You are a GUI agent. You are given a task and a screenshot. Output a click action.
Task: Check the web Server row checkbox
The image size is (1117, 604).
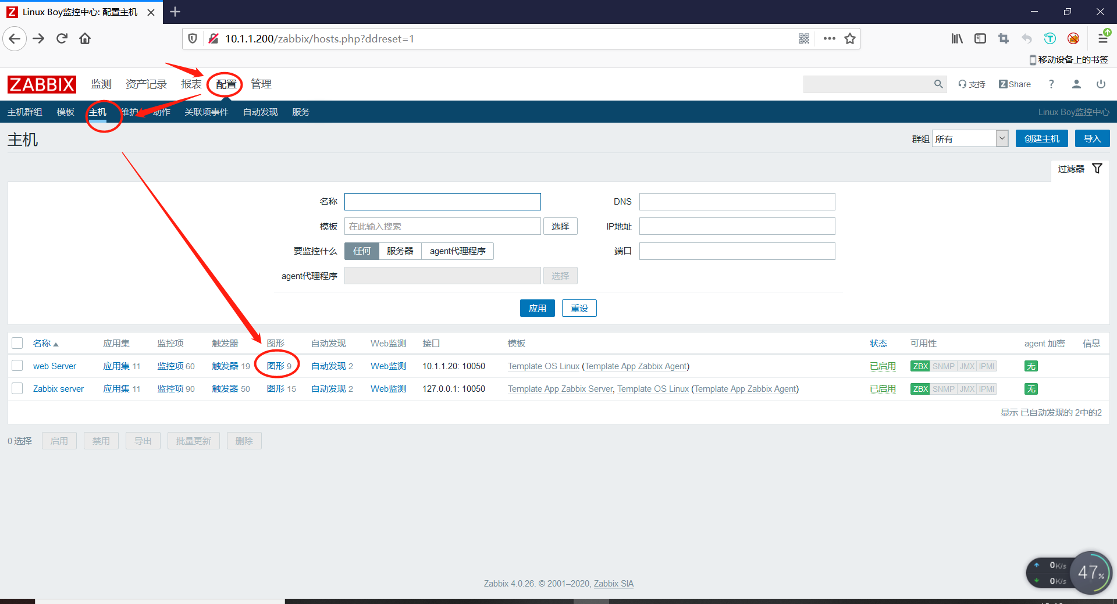17,366
